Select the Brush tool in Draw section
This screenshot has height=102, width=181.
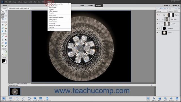point(3,37)
